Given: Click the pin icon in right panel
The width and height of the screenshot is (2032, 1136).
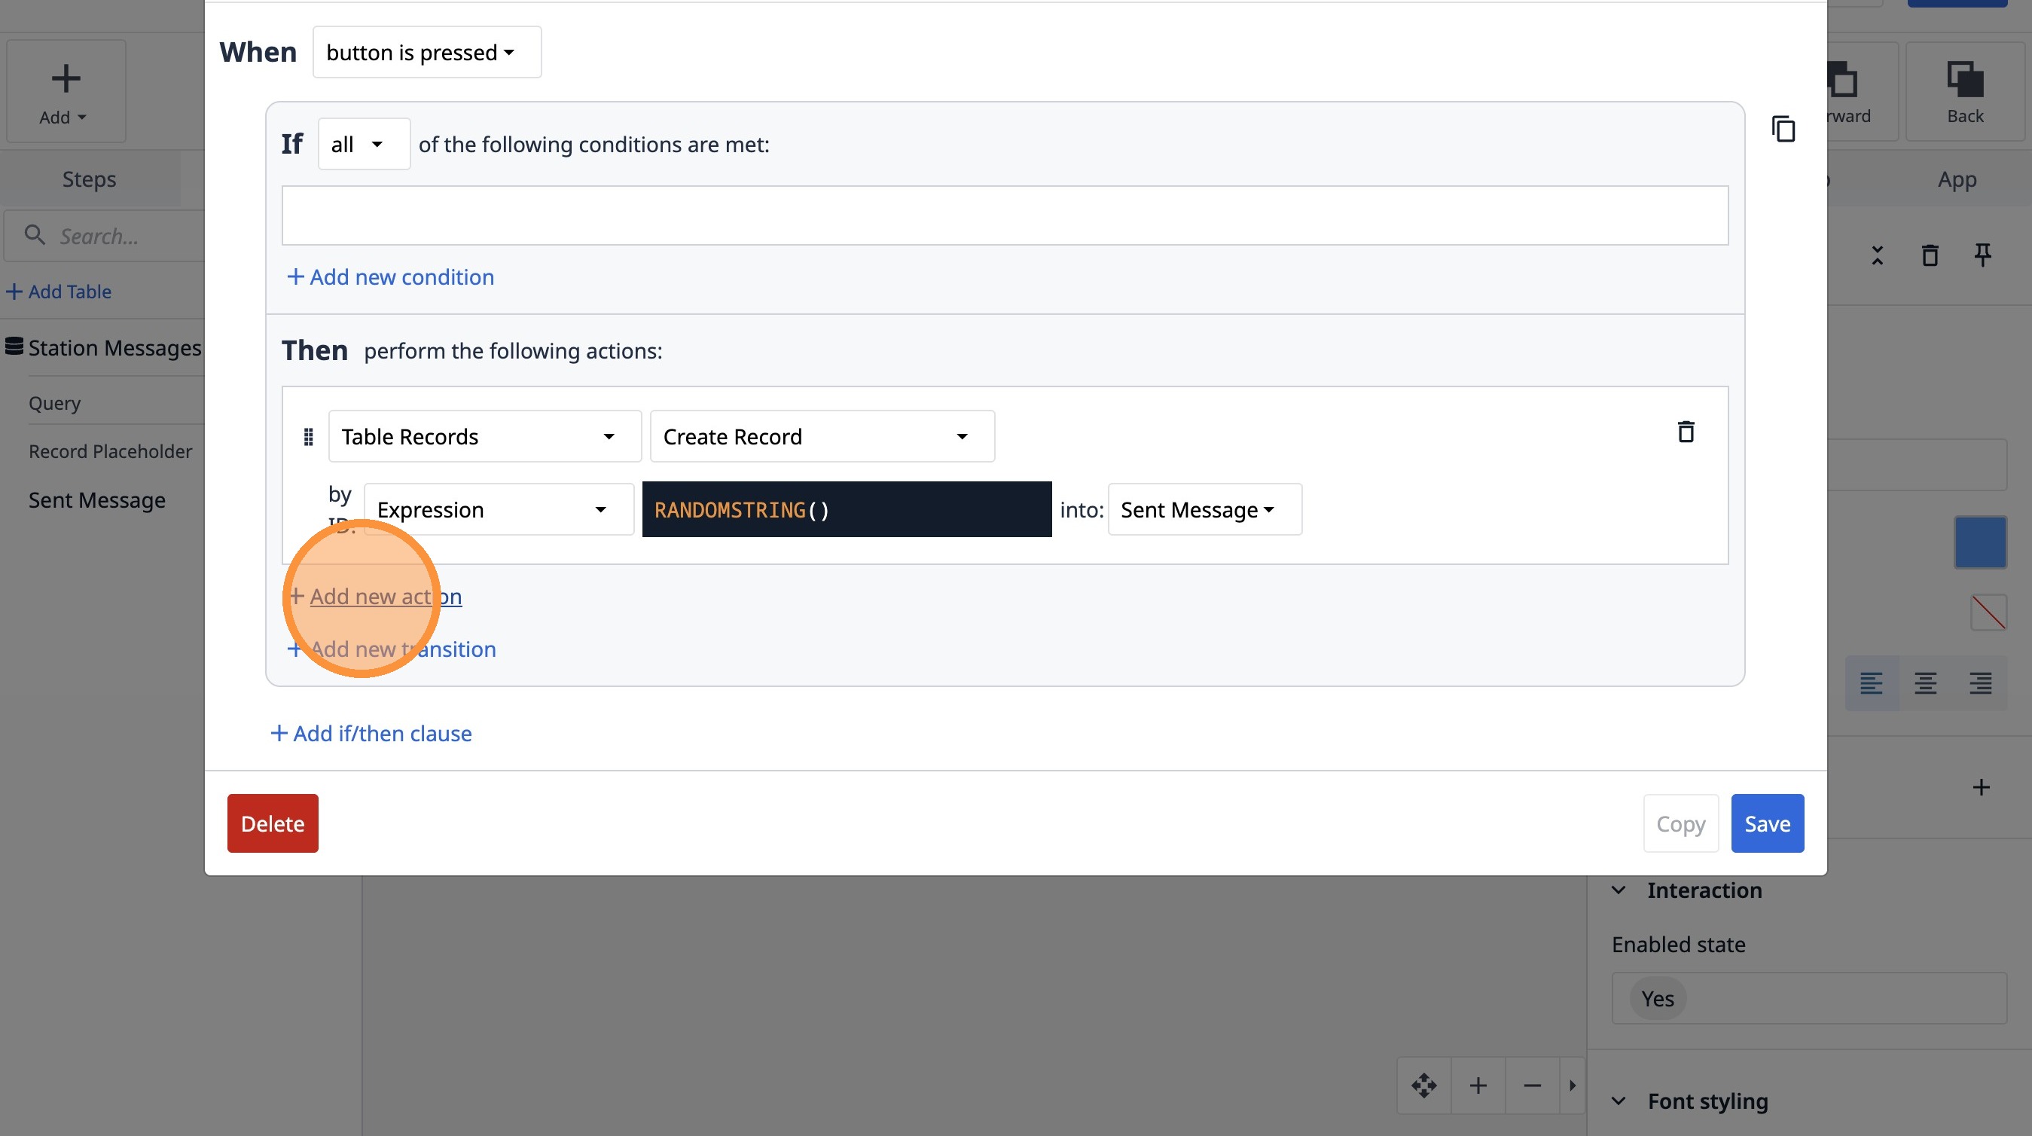Looking at the screenshot, I should (x=1982, y=255).
